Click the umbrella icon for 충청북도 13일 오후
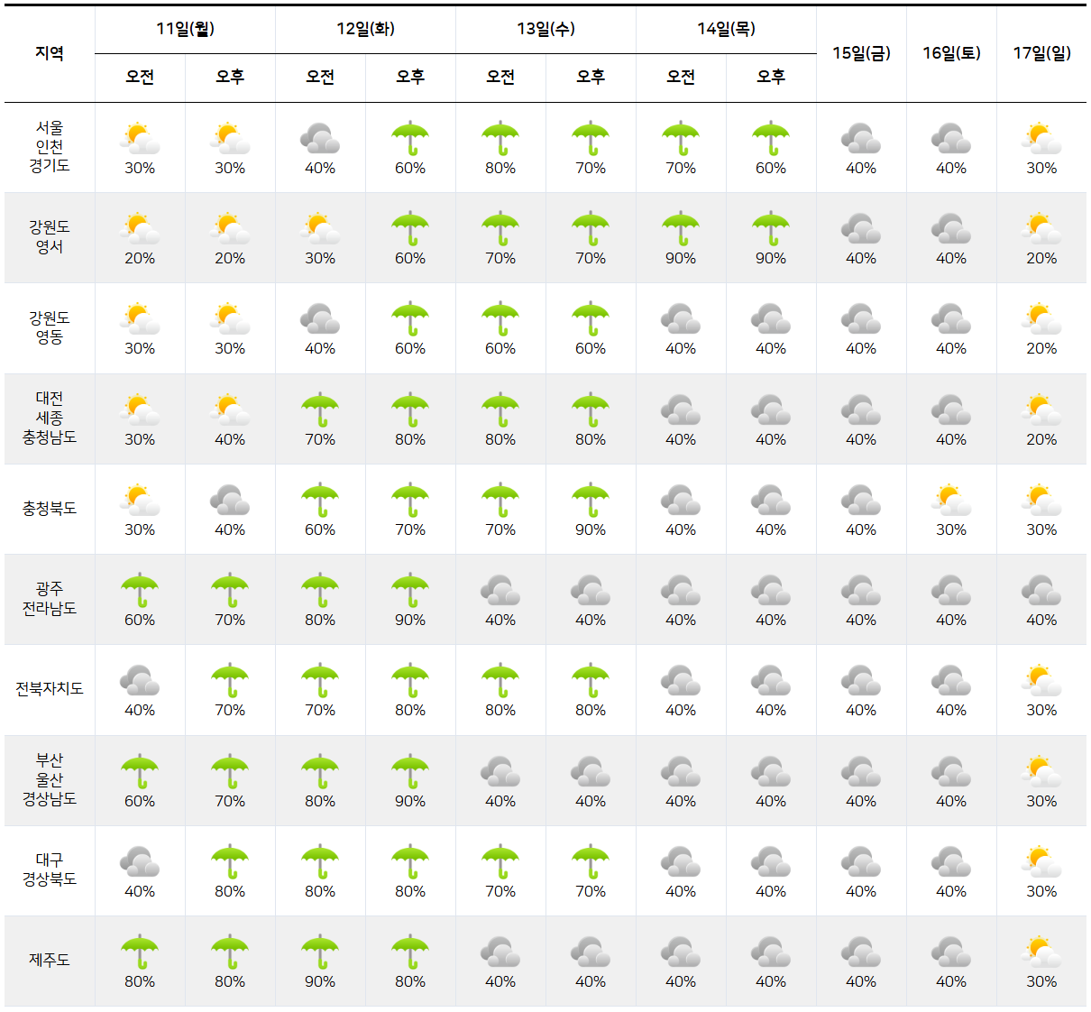 (x=591, y=501)
